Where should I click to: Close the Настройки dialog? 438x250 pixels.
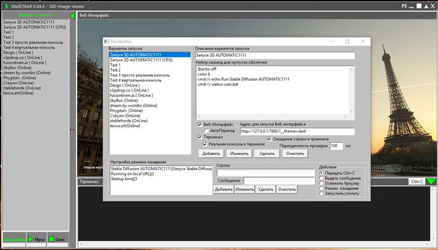(363, 41)
